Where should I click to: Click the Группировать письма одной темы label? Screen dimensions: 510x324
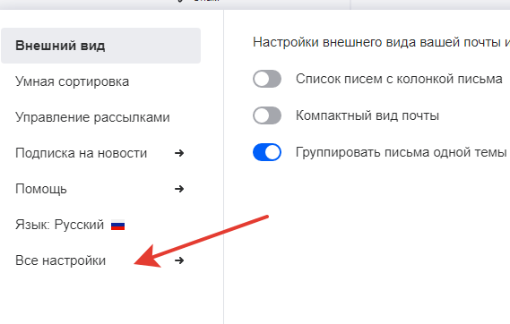(x=401, y=152)
